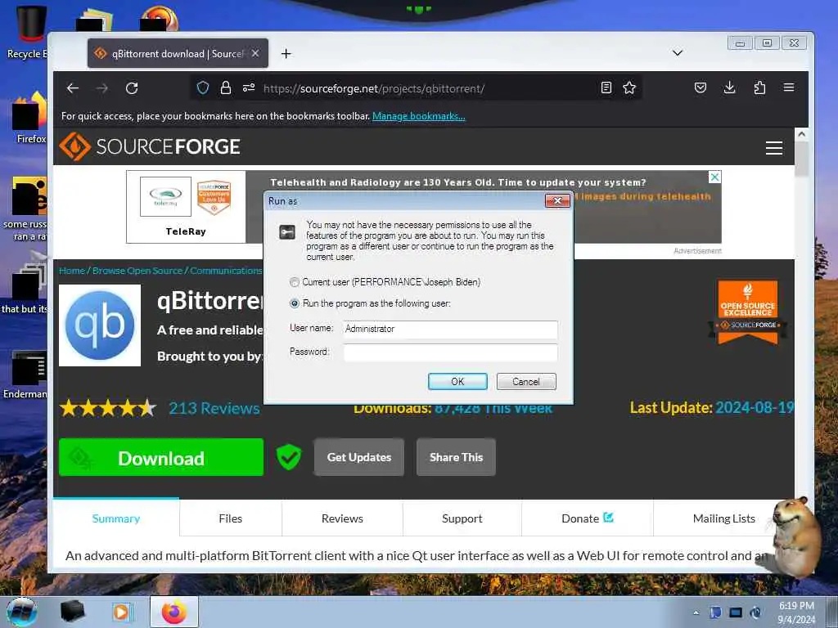Close the TeleRay advertisement
The height and width of the screenshot is (628, 838).
[x=714, y=177]
